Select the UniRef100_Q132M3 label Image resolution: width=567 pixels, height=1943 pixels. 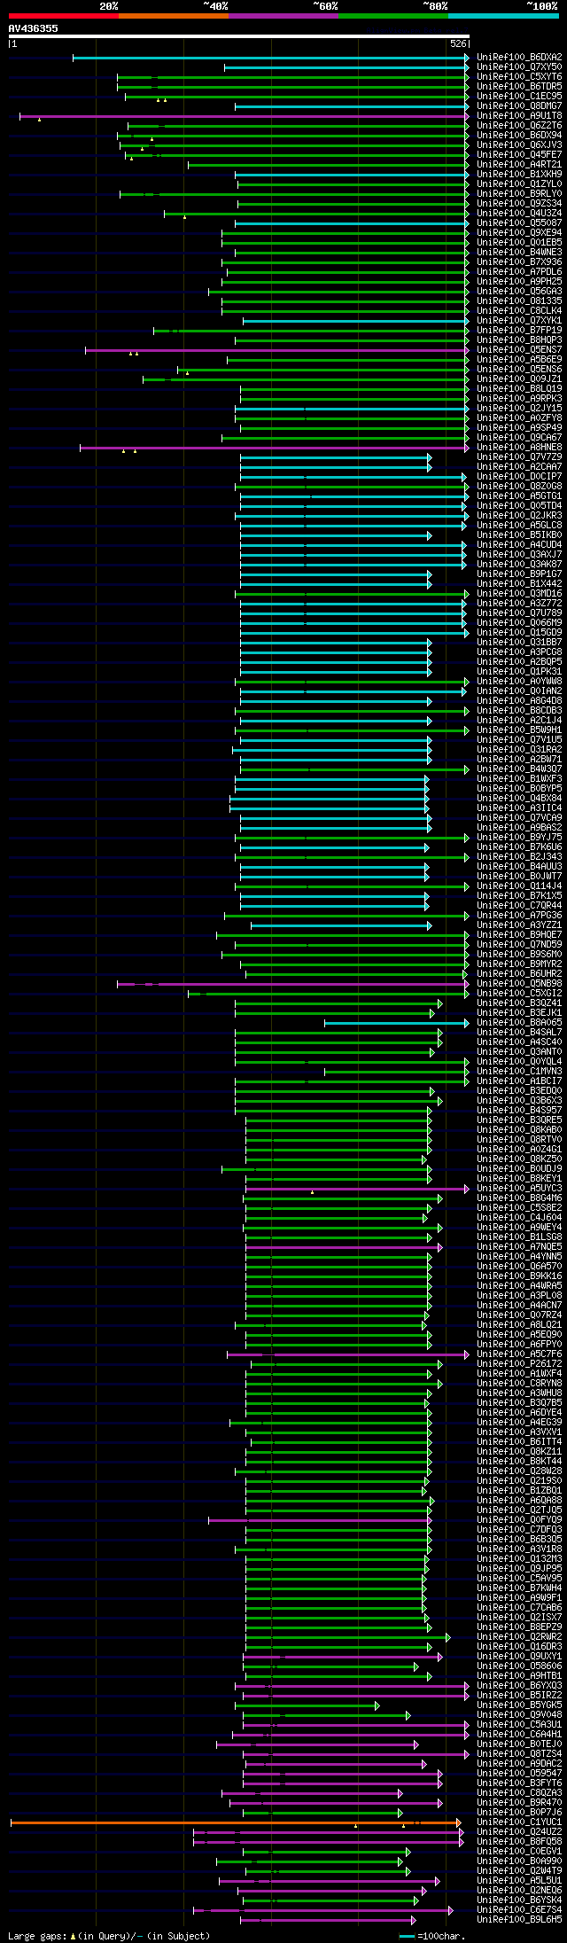519,1559
